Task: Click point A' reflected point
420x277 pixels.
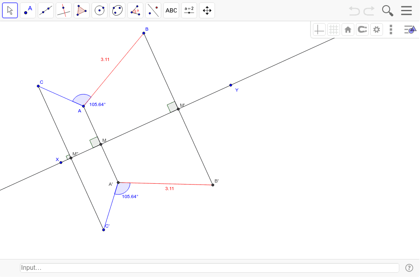Action: click(118, 183)
